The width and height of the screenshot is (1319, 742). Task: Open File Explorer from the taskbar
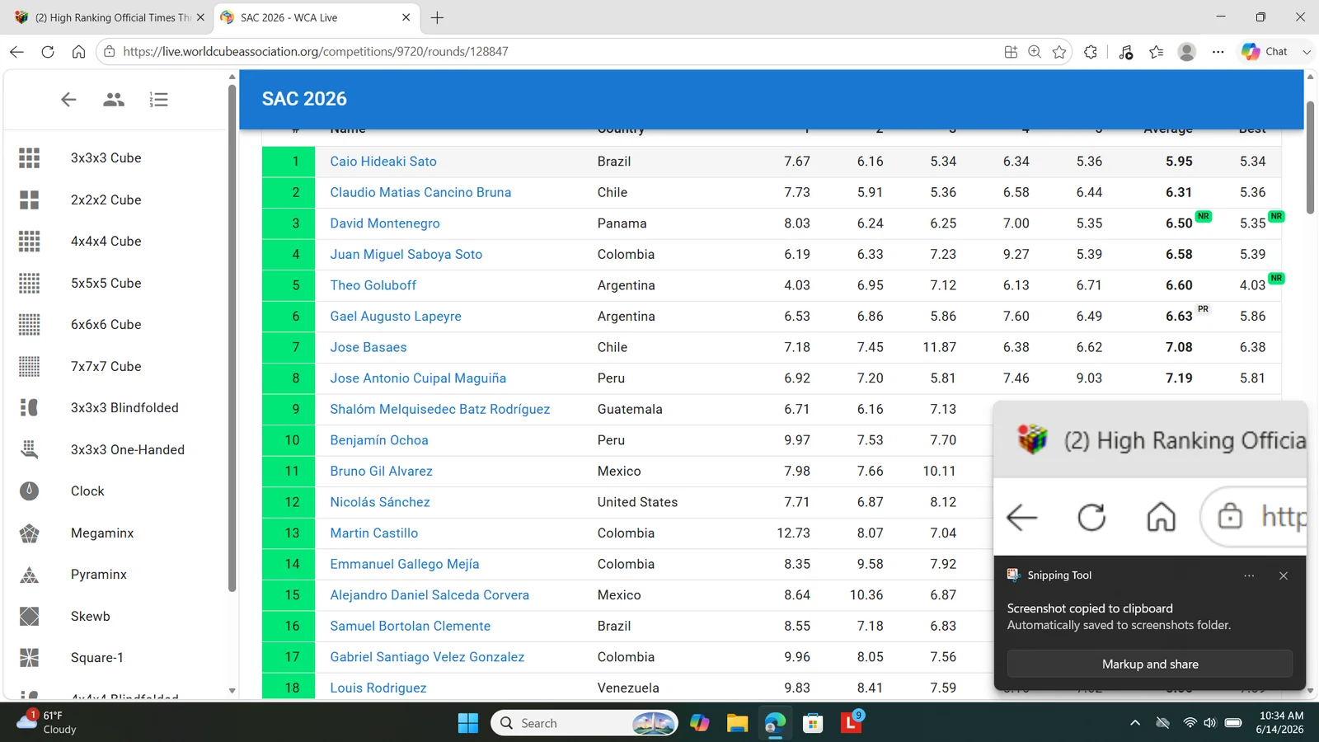pos(737,723)
